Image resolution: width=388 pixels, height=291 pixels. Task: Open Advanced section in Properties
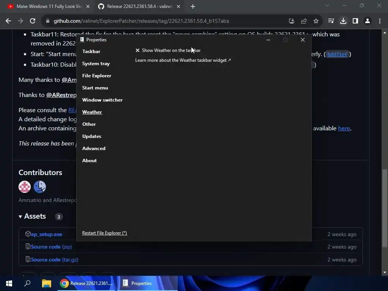tap(94, 149)
